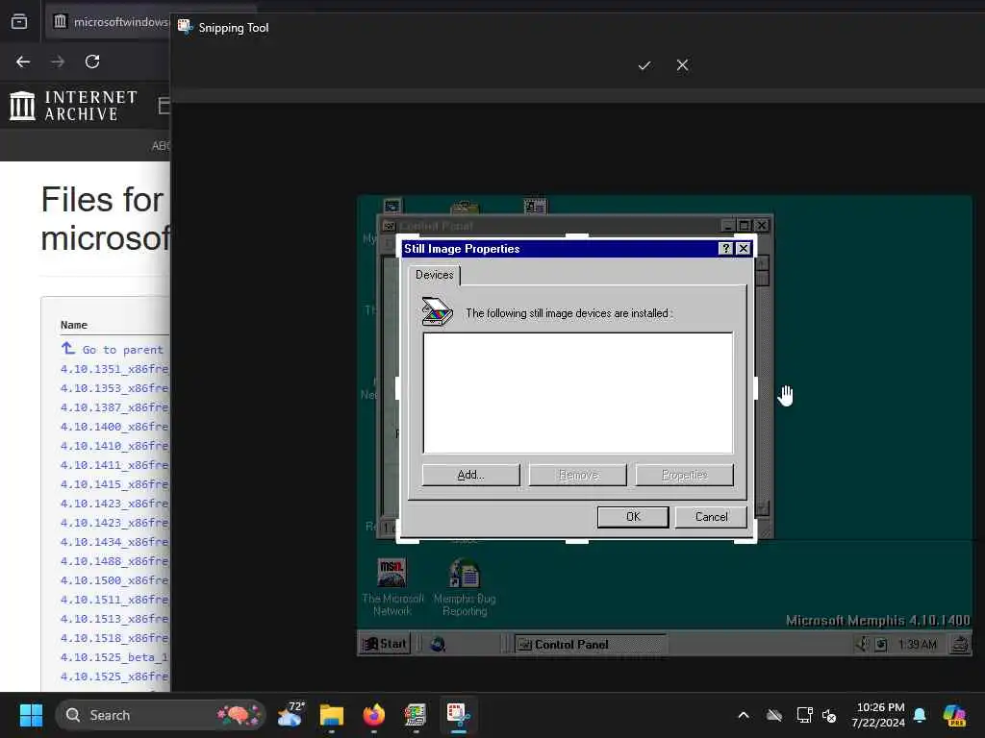
Task: Open the Internet Archive logo link
Action: (x=73, y=106)
